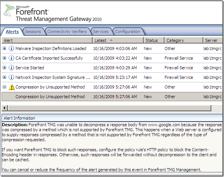Click the info icon for Network Inspection System Signature
224x177 pixels.
click(12, 77)
